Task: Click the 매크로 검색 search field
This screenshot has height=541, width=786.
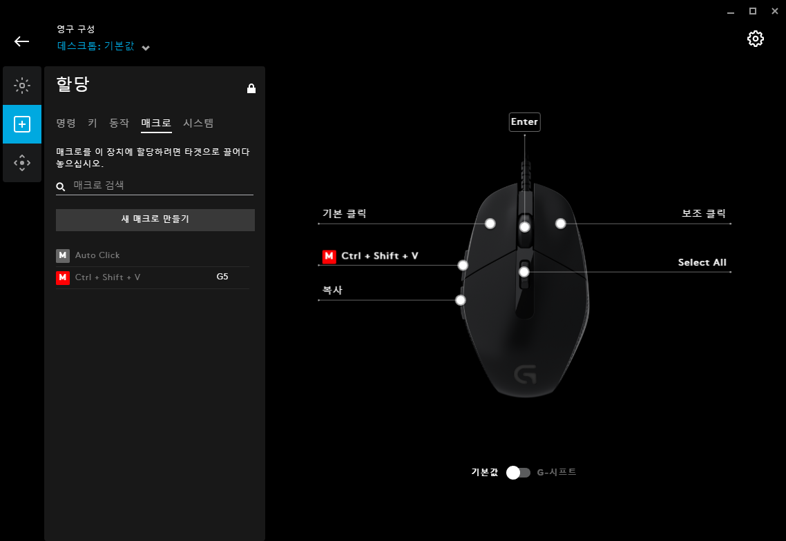Action: (155, 186)
